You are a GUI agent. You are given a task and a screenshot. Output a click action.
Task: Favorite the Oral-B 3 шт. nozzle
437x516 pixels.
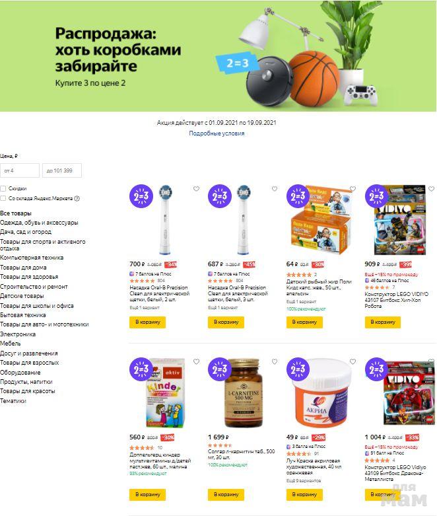coord(275,188)
